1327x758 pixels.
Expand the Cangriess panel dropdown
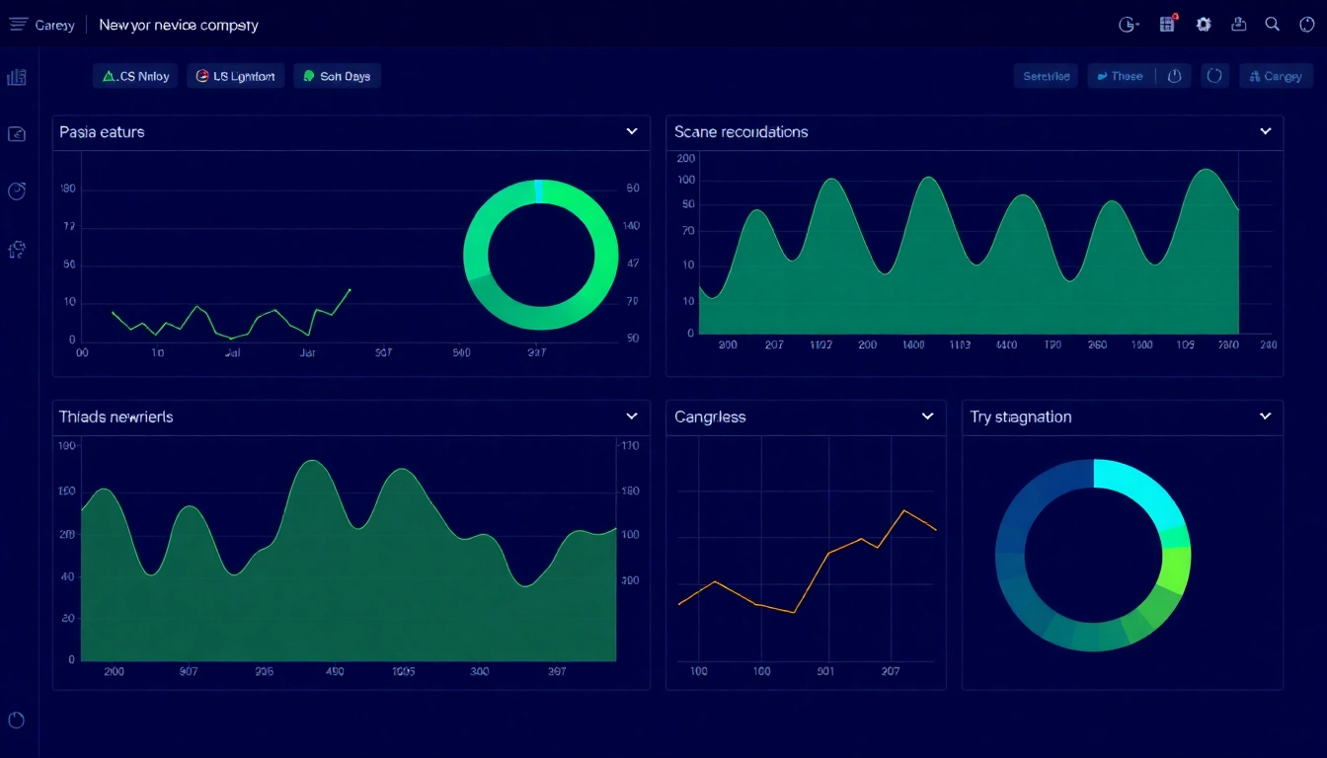[x=926, y=417]
